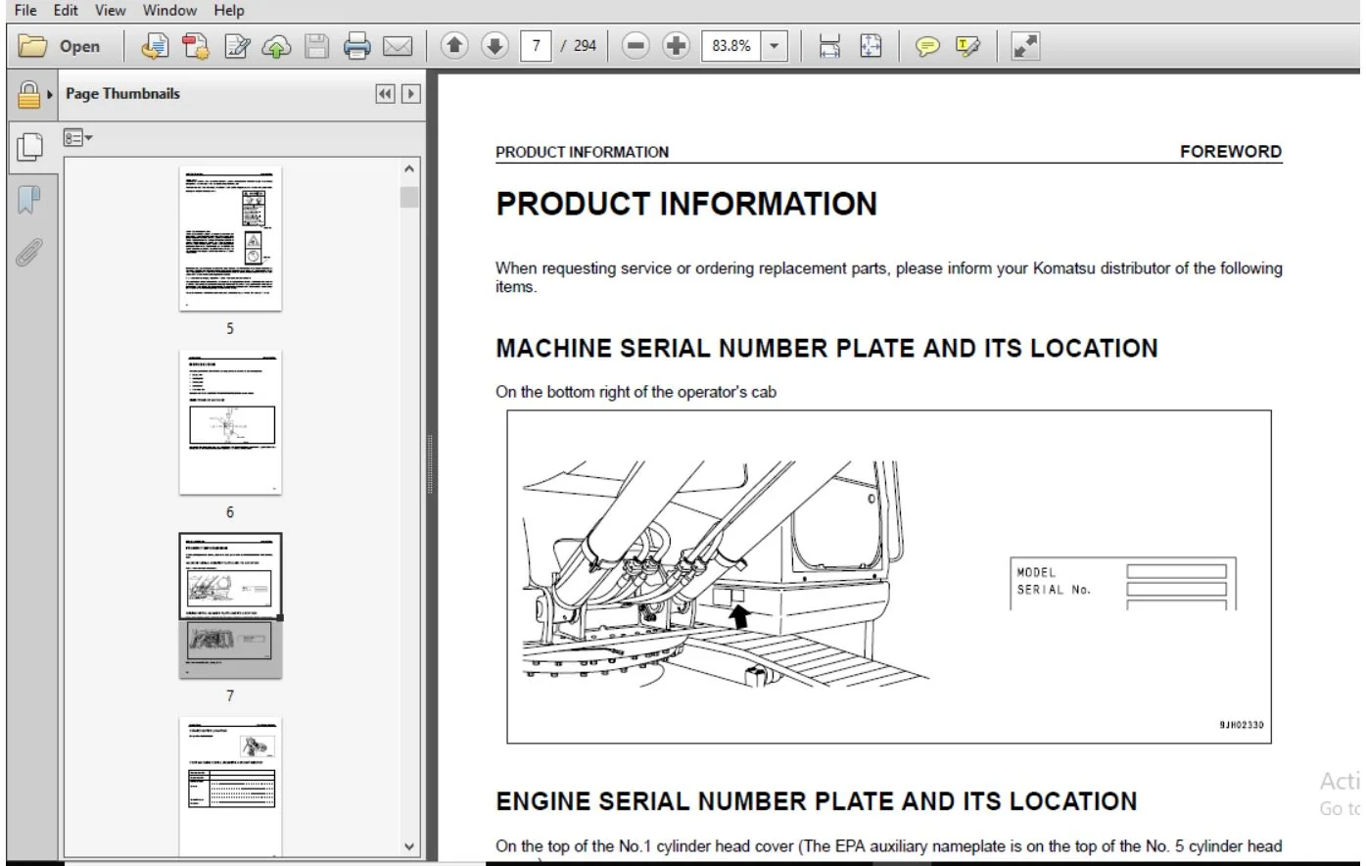1366x866 pixels.
Task: Click the fit width scrolling icon
Action: [829, 46]
